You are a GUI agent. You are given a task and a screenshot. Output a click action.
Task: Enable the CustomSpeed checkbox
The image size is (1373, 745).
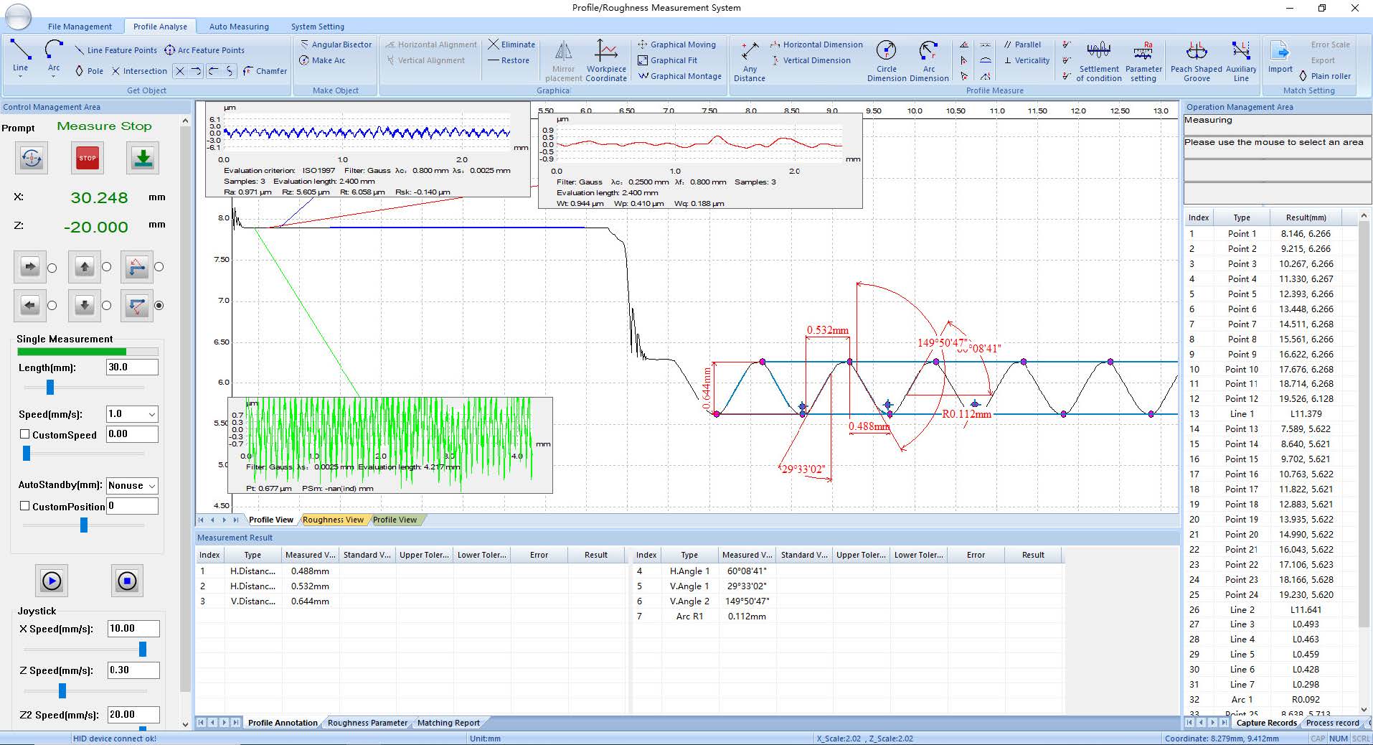pos(25,434)
